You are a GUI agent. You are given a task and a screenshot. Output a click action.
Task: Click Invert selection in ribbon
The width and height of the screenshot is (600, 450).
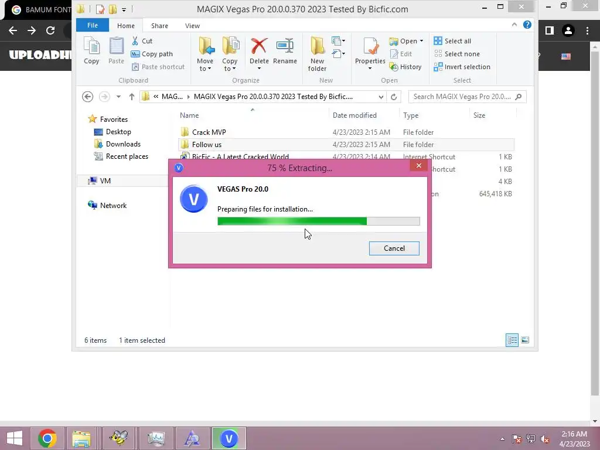(462, 67)
